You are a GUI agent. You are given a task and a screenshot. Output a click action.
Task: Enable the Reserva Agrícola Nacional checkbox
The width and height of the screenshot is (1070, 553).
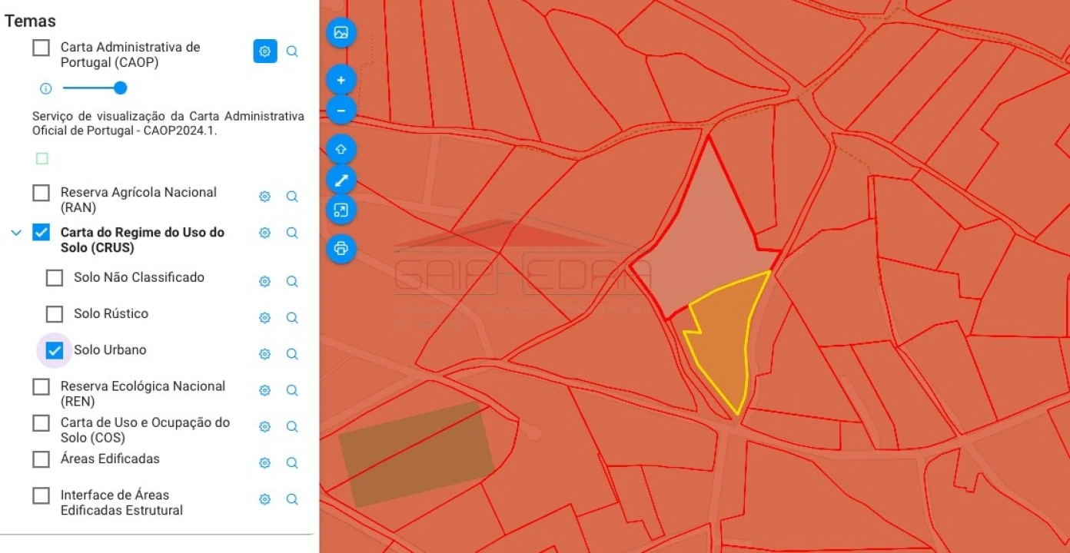click(42, 194)
